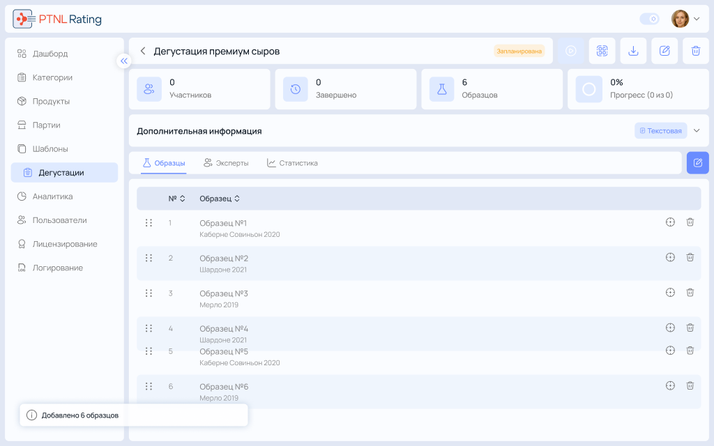Screen dimensions: 714x446
Task: Open the Шаблоны page
Action: click(x=64, y=149)
